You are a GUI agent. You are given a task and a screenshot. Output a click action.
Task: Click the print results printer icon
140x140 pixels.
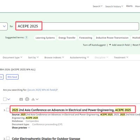(27, 99)
